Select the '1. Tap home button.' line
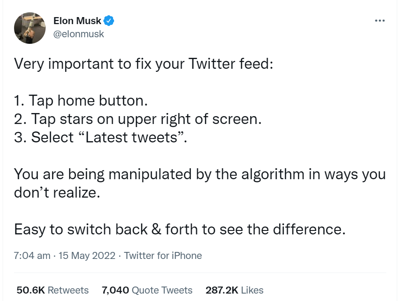This screenshot has width=406, height=301. [81, 101]
